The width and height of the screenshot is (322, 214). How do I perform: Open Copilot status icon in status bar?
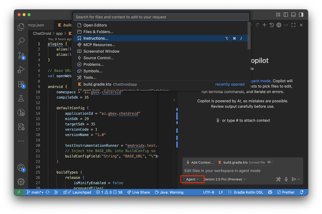[x=270, y=192]
